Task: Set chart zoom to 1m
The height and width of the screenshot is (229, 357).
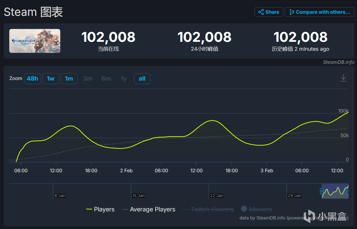Action: [69, 79]
